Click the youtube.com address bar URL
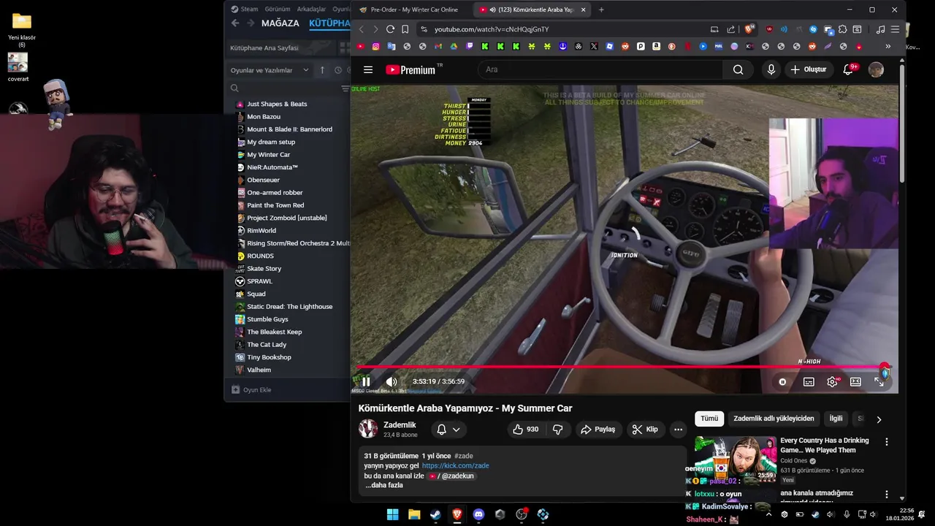 tap(492, 29)
